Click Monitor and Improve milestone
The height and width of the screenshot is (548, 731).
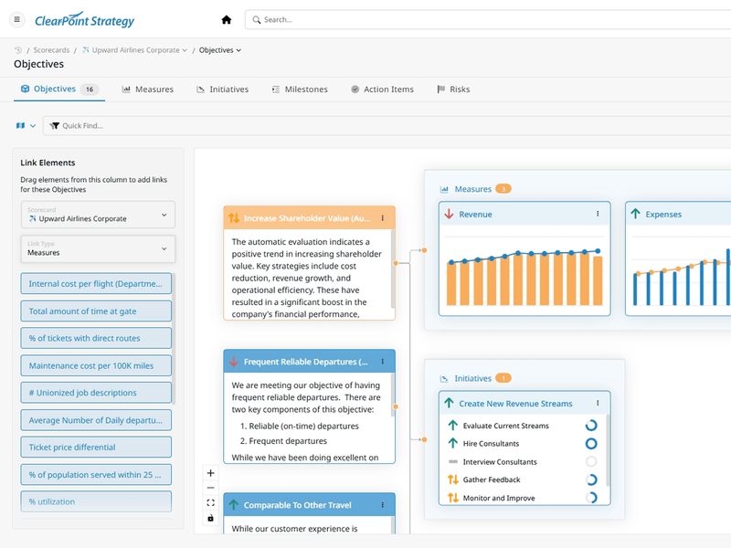pos(499,498)
